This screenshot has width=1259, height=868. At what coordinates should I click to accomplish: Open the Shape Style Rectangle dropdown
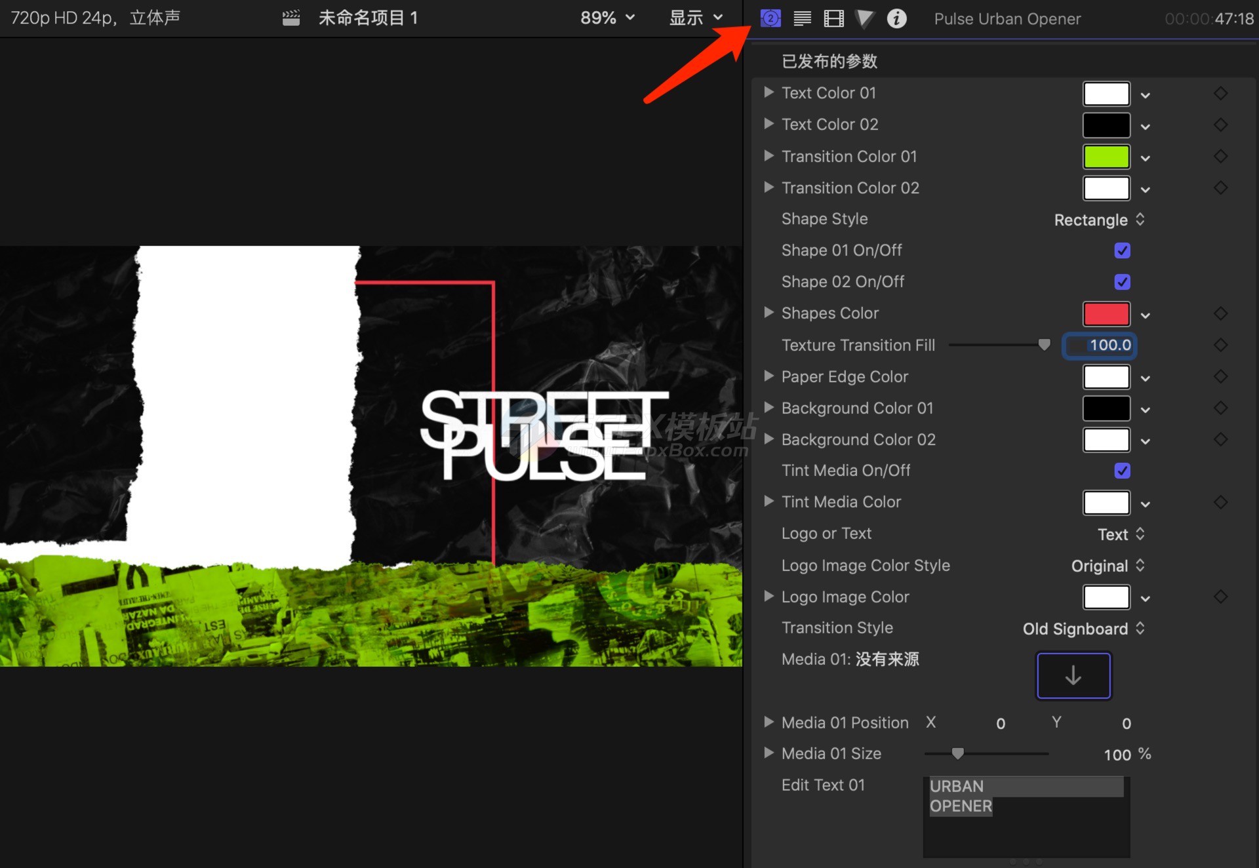click(x=1099, y=220)
